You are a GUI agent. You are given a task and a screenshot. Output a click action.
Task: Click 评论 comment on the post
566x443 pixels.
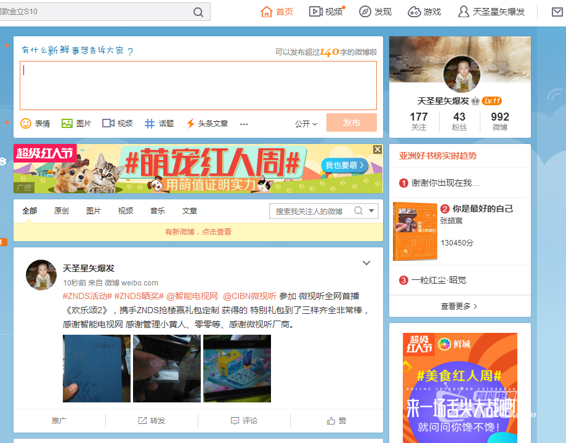click(245, 421)
